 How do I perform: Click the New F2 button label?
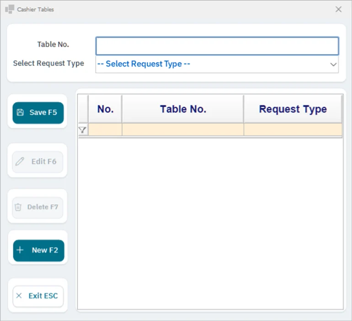point(45,250)
